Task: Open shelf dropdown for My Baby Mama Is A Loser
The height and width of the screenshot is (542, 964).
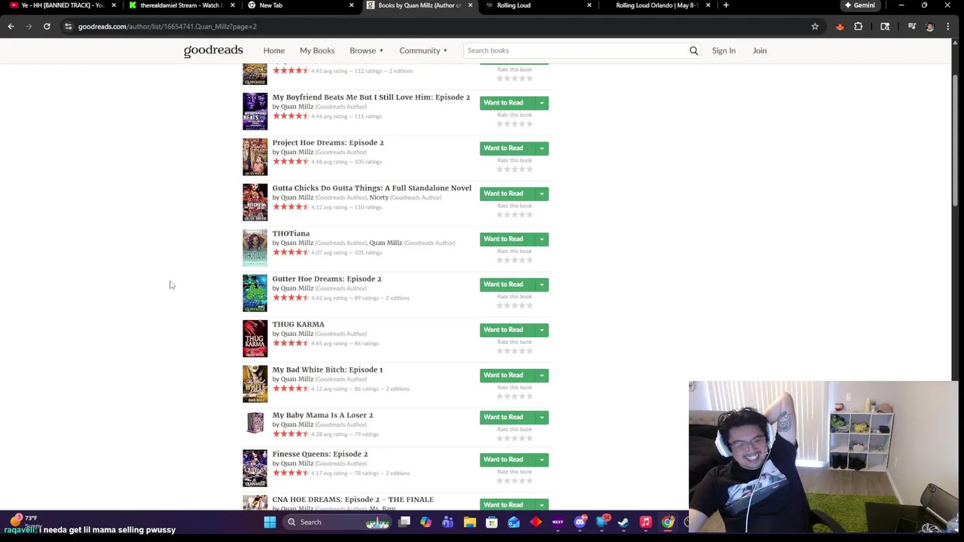Action: coord(541,417)
